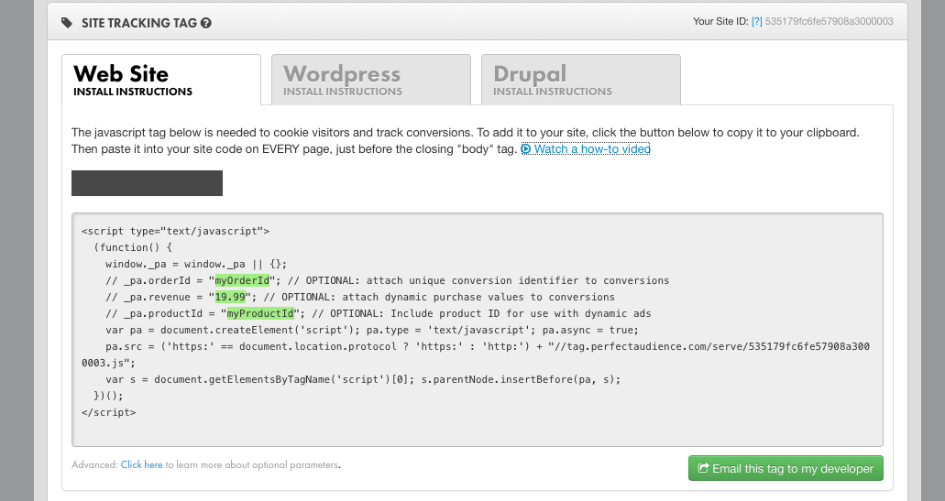Open the Site Tracking Tag help icon
This screenshot has height=501, width=945.
pyautogui.click(x=206, y=23)
